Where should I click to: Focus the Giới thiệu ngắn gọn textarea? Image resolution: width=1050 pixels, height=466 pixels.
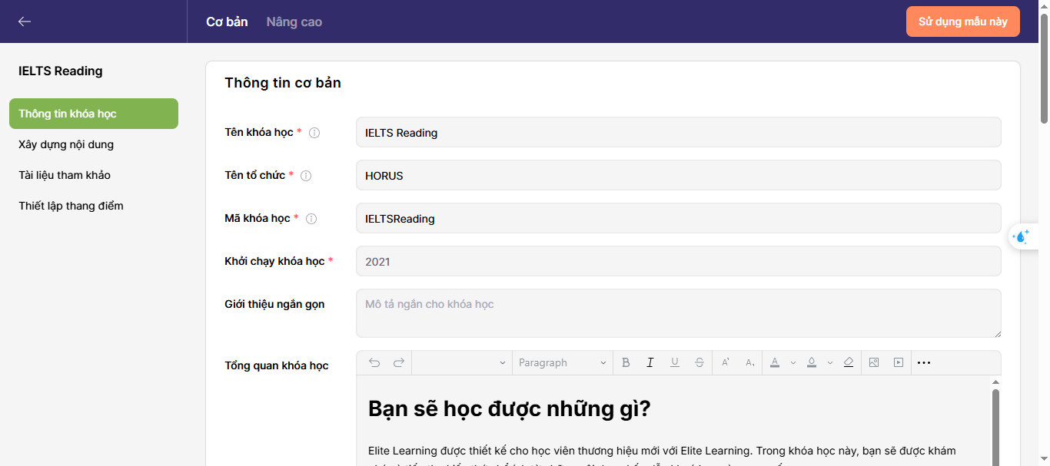(x=679, y=313)
